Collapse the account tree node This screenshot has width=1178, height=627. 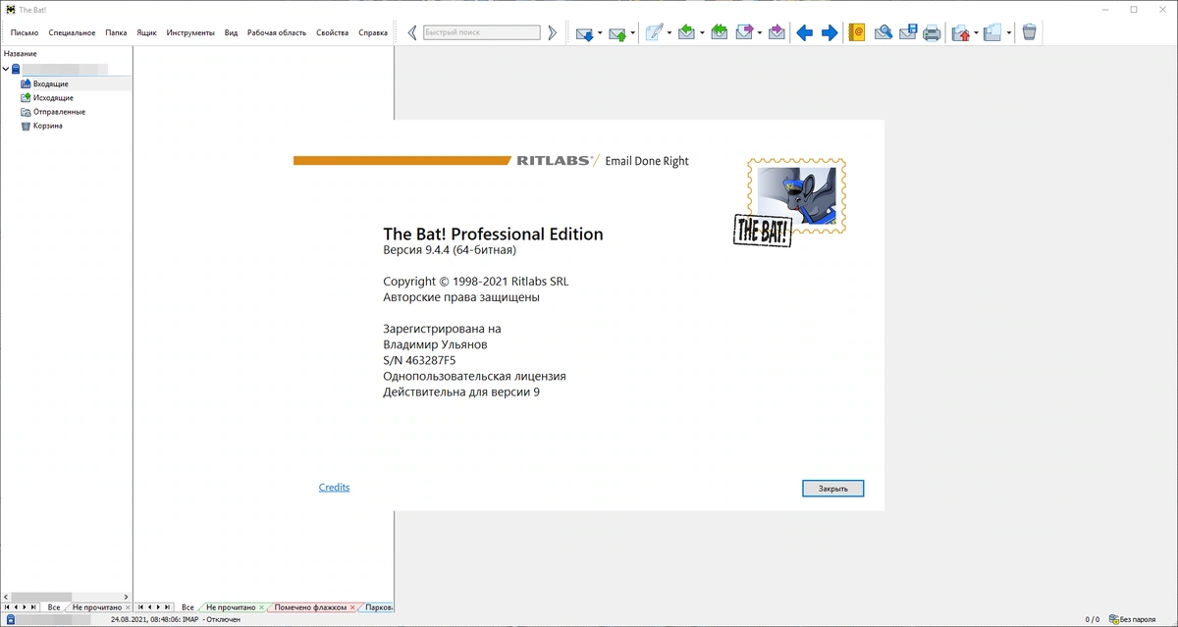(6, 70)
